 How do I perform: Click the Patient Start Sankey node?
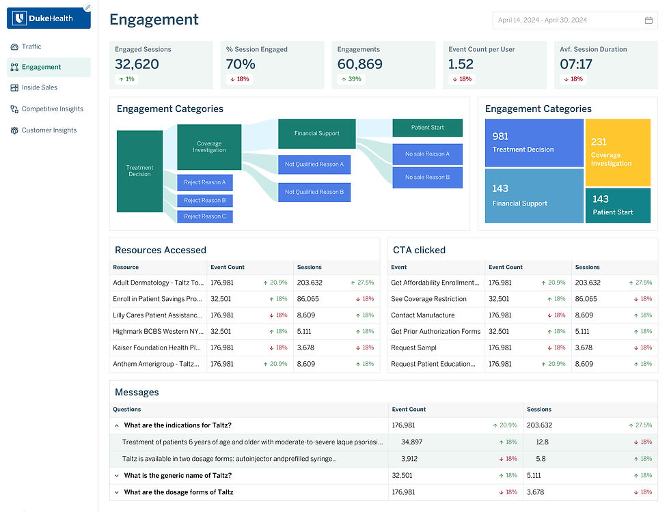(x=428, y=128)
